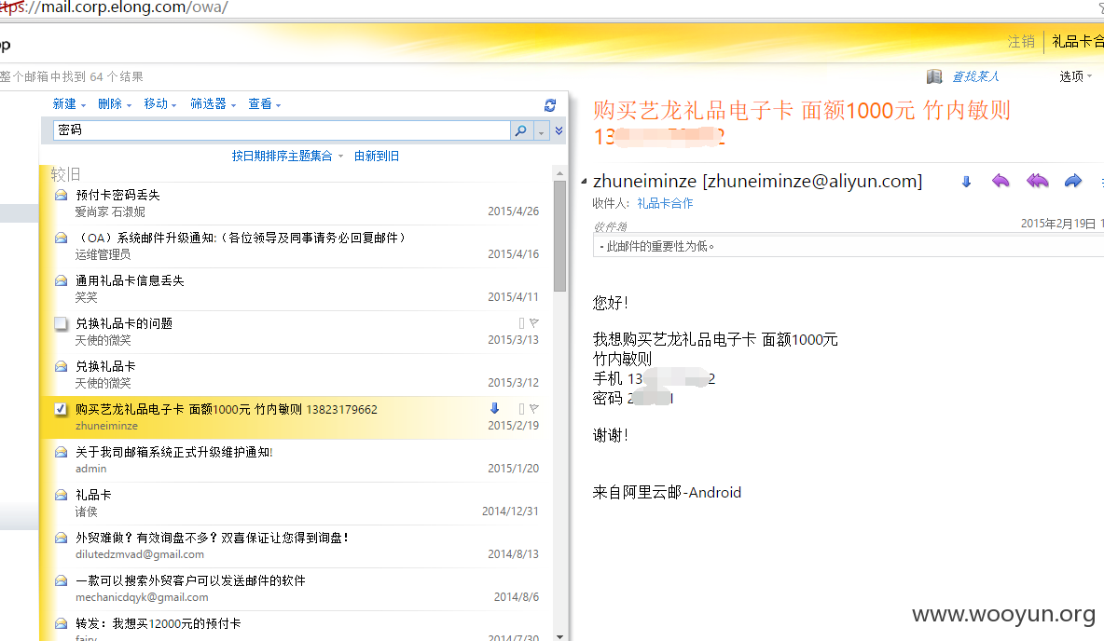
Task: Collapse the message header triangle beside zhuneiminze
Action: click(584, 182)
